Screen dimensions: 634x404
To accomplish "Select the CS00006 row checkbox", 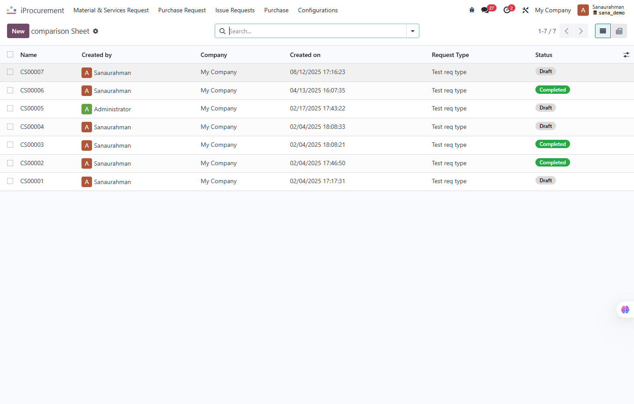I will tap(10, 90).
